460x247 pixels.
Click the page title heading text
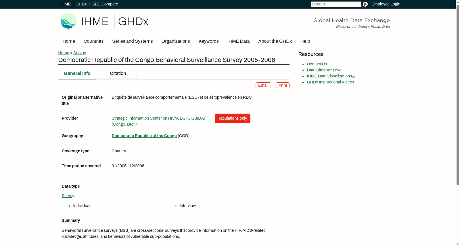tap(166, 60)
